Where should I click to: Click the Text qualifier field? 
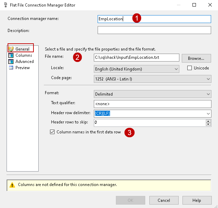[152, 103]
